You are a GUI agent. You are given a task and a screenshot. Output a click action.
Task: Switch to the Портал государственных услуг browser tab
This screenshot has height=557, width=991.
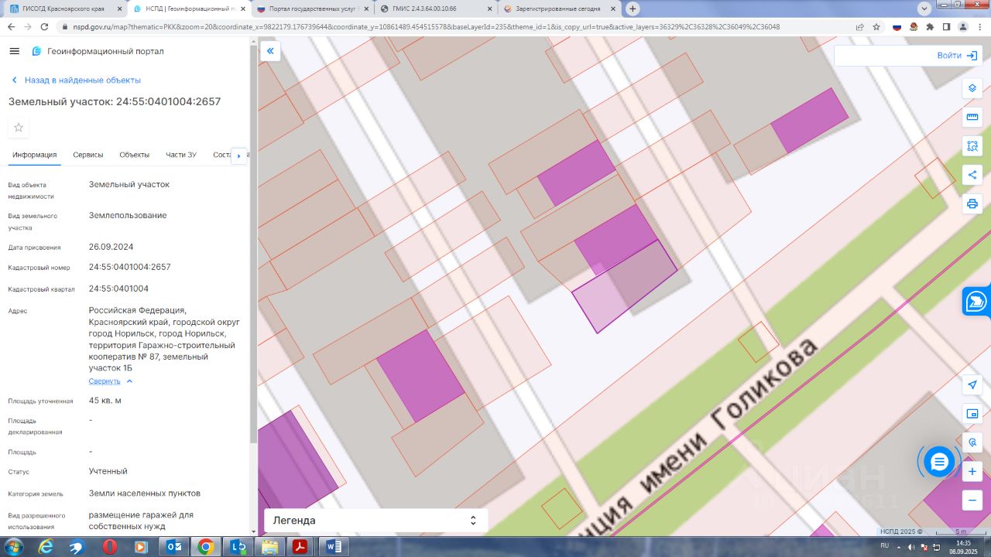pyautogui.click(x=312, y=9)
